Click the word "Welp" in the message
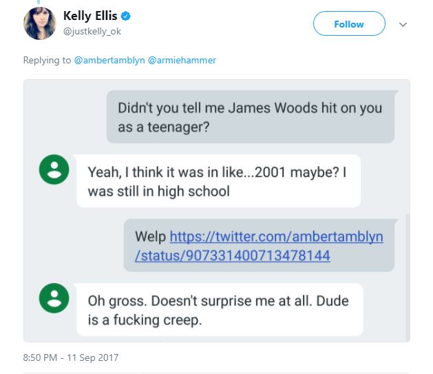The image size is (433, 374). [150, 237]
